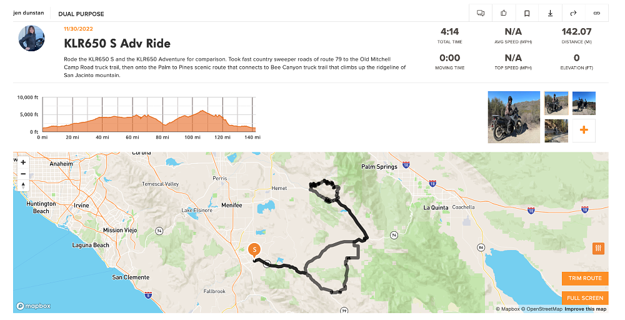Click the elevation peak near 100 mi
625x320 pixels.
tap(202, 111)
